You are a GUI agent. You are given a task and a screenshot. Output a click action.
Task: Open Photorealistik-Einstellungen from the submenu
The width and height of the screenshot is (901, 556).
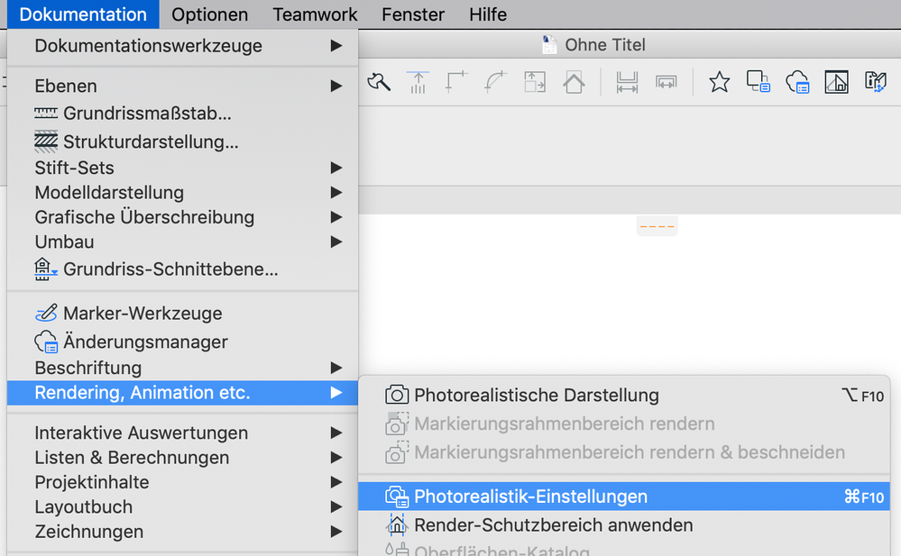(x=530, y=497)
